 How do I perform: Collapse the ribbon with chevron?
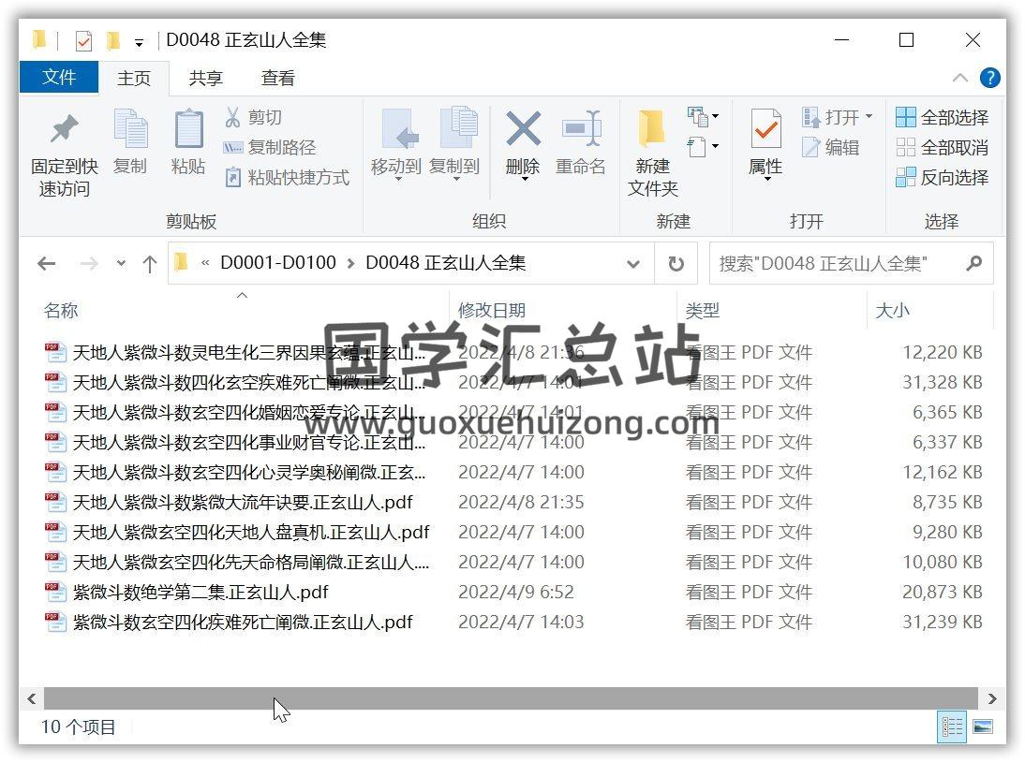(960, 78)
